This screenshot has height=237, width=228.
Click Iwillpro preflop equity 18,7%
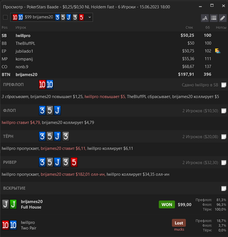[221, 221]
